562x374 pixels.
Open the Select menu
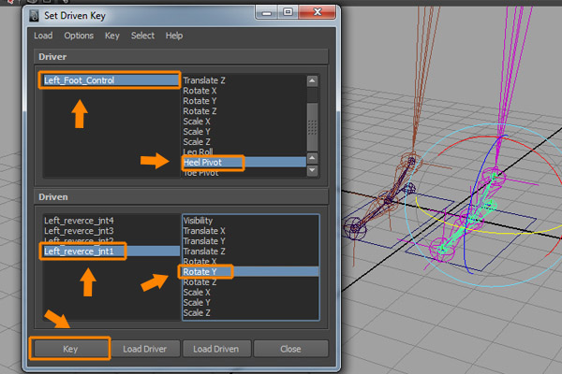(142, 36)
